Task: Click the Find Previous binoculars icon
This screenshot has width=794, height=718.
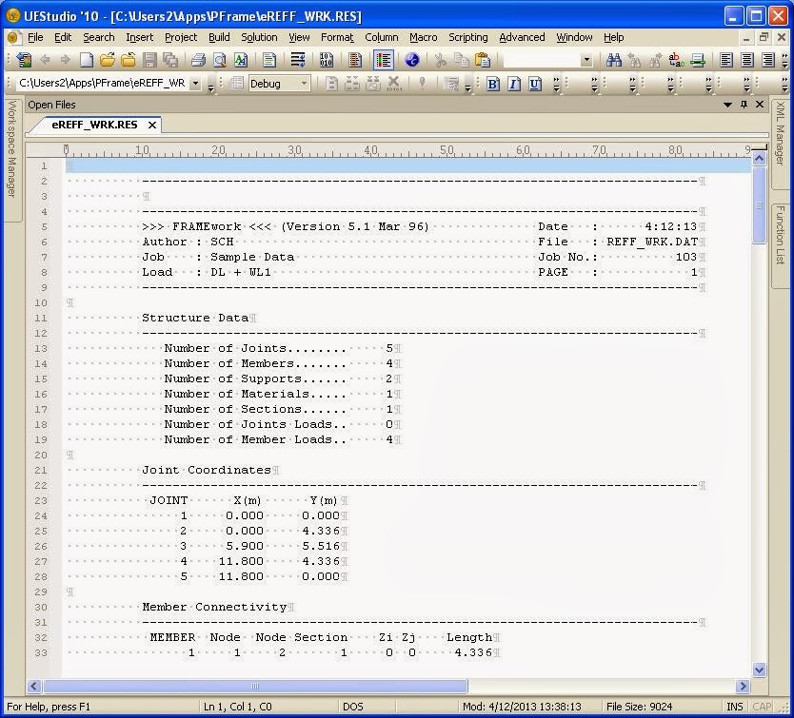Action: [x=634, y=60]
